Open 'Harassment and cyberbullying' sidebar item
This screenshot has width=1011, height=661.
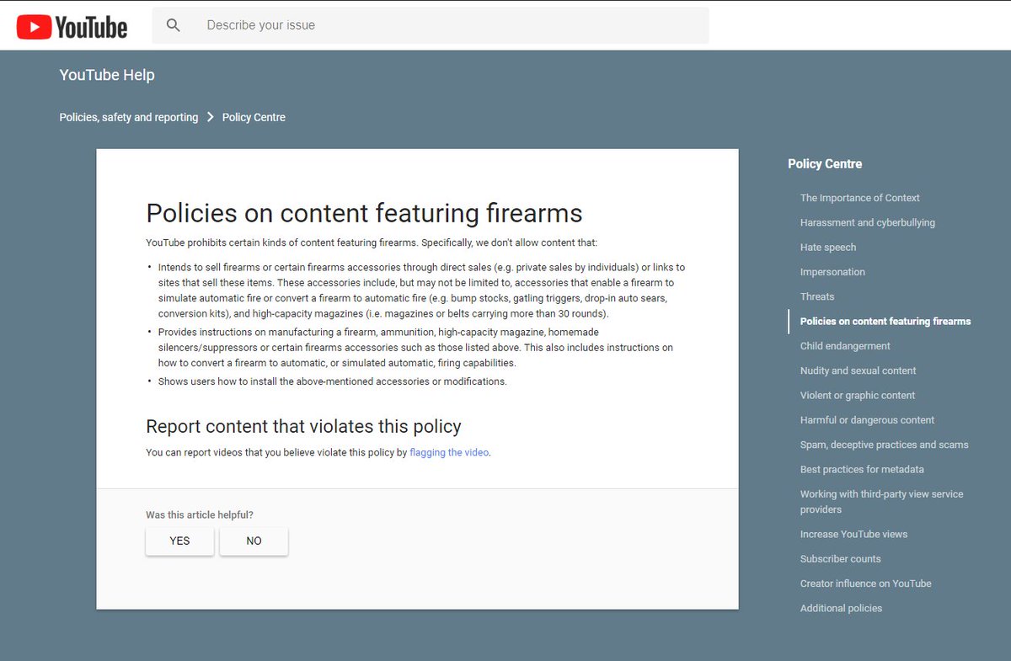pyautogui.click(x=868, y=222)
